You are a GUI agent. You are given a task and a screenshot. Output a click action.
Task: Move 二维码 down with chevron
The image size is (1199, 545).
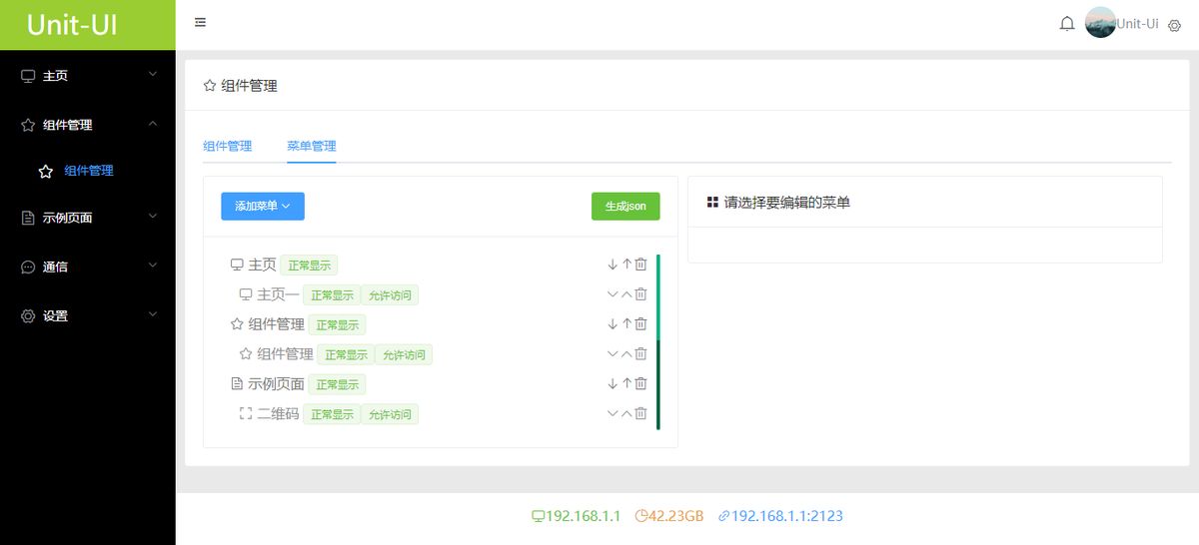[612, 413]
